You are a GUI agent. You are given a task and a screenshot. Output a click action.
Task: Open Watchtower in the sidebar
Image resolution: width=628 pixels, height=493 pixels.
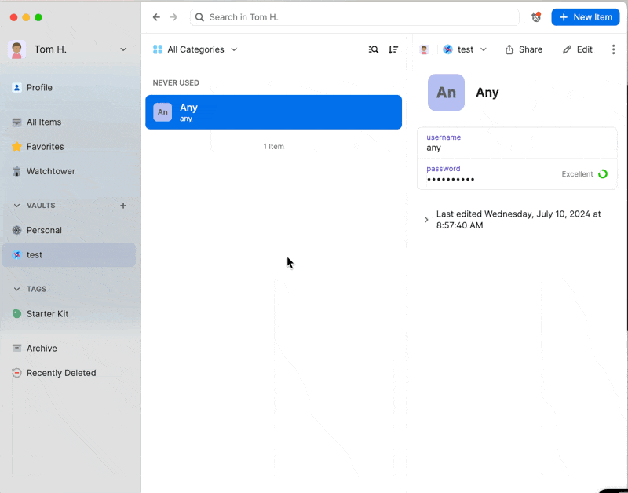click(x=51, y=171)
